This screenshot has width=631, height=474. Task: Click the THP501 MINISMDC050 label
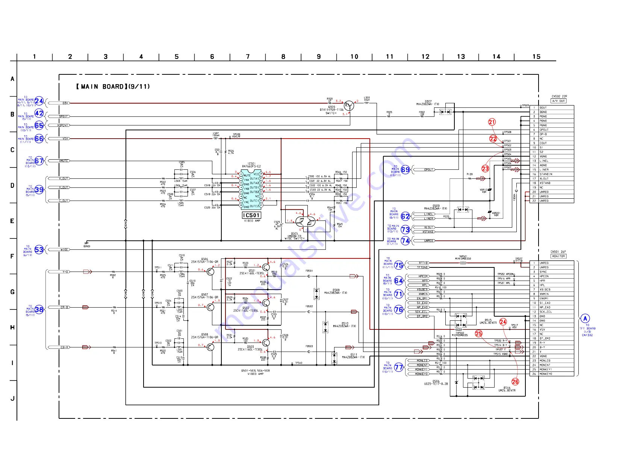coord(463,258)
